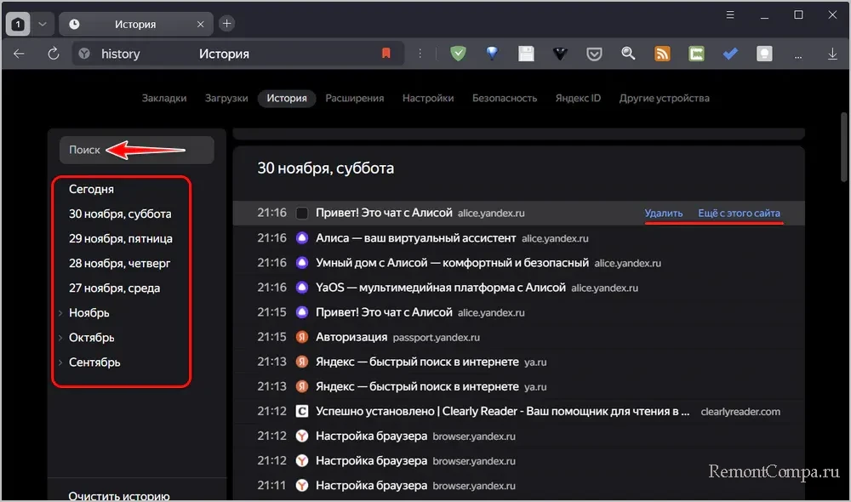The width and height of the screenshot is (851, 502).
Task: Click the black triangular extension icon
Action: (x=560, y=54)
